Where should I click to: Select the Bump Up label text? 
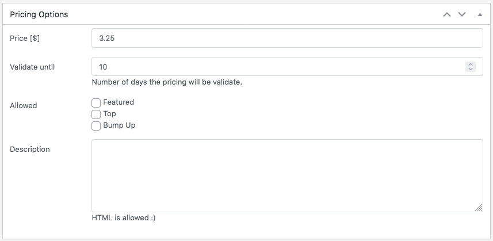click(x=119, y=125)
